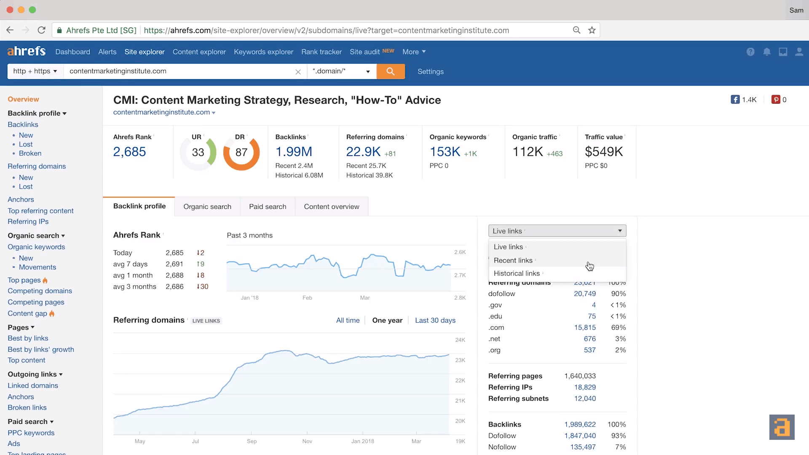Image resolution: width=809 pixels, height=455 pixels.
Task: Click Settings next to search bar
Action: (431, 72)
